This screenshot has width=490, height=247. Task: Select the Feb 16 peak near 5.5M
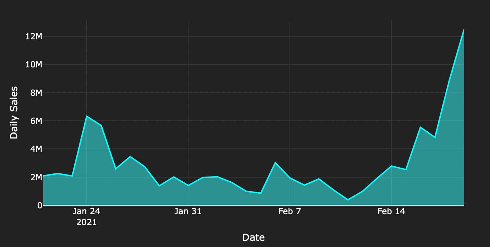point(420,127)
